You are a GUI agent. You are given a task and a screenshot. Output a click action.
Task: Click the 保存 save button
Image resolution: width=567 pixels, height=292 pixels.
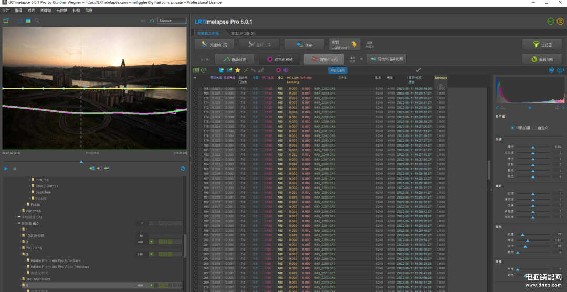click(304, 45)
